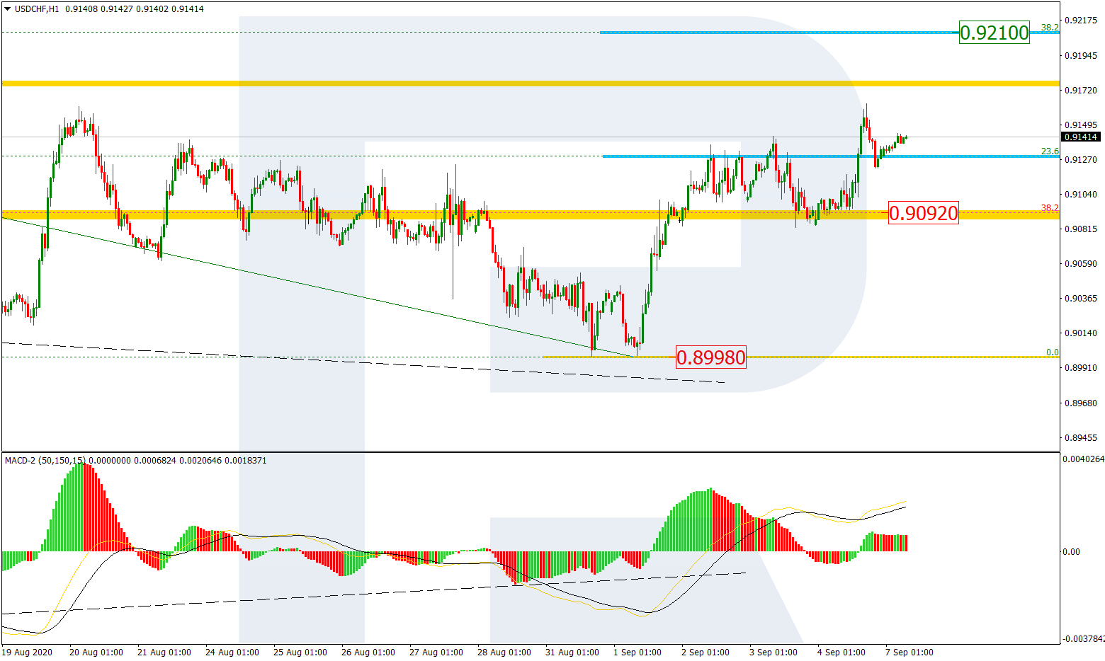Click price axis value 0.90590
1105x661 pixels.
[x=1081, y=264]
